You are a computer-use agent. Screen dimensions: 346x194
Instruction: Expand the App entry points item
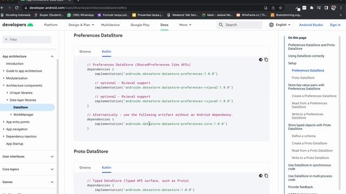click(4, 122)
